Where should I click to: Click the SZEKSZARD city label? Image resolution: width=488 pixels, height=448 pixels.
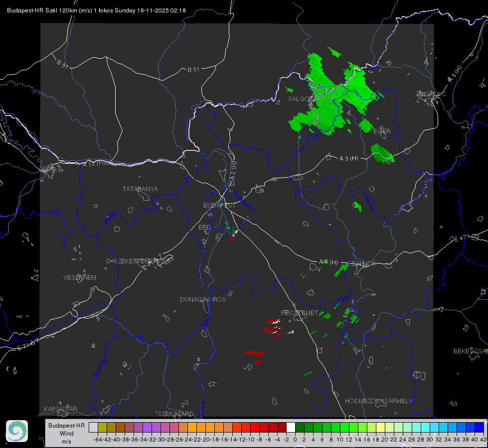176,414
